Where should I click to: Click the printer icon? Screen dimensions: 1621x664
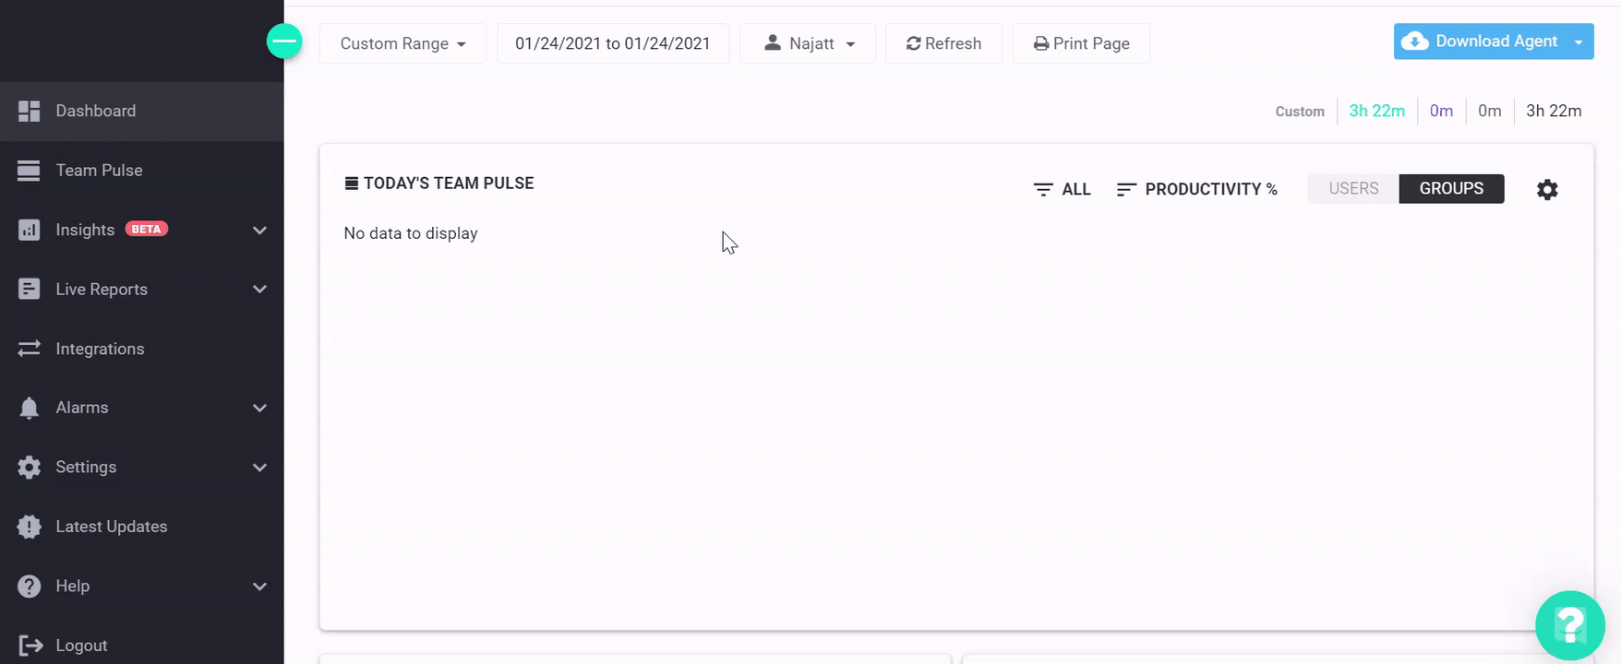(x=1040, y=43)
